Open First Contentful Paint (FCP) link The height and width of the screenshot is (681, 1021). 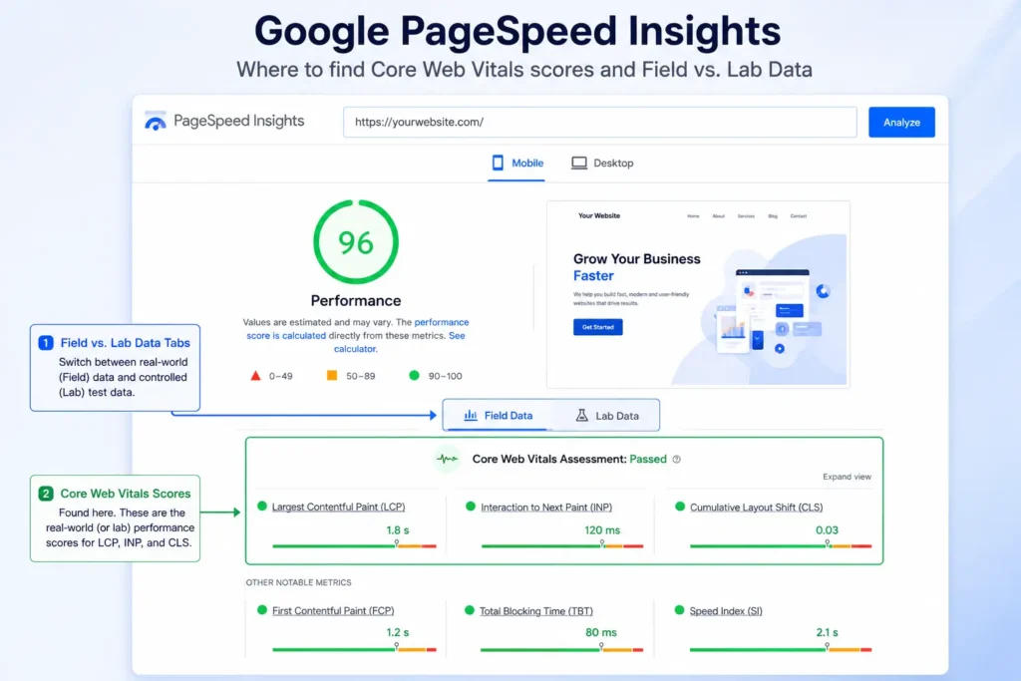333,610
